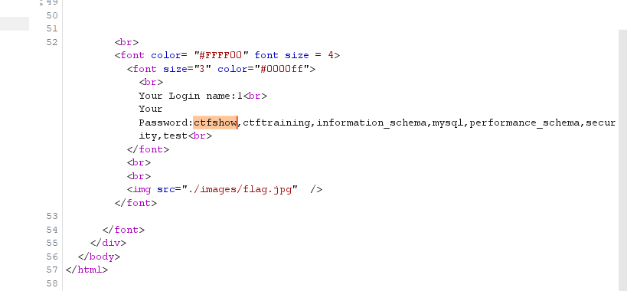Click line number 51 in gutter
The height and width of the screenshot is (291, 627).
coord(52,28)
